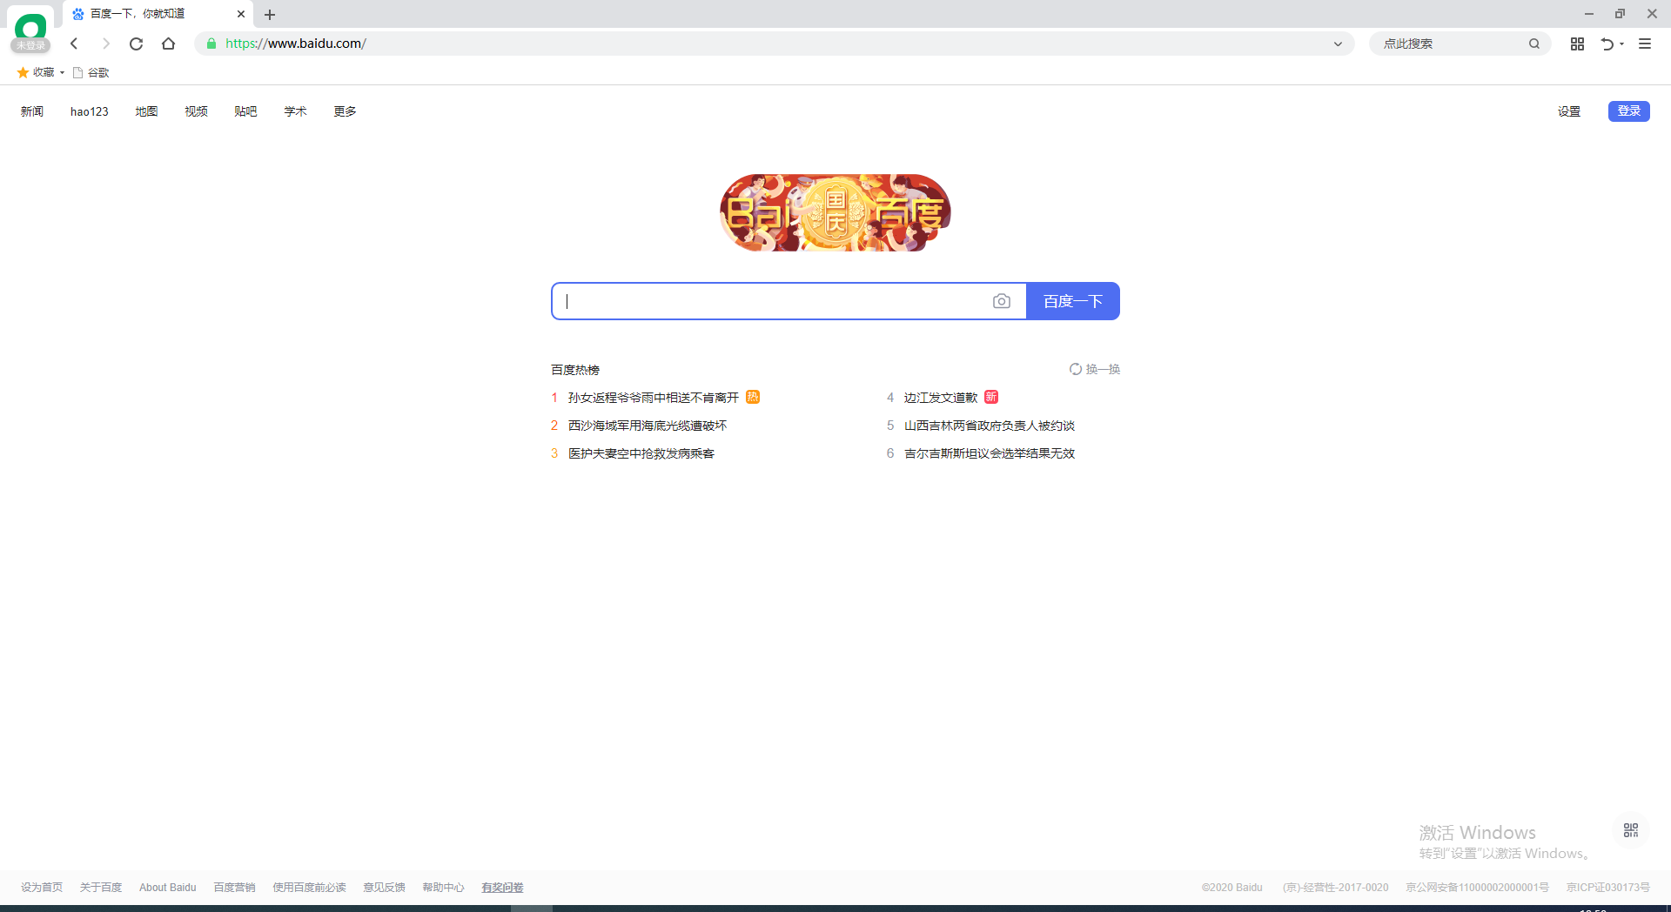1671x912 pixels.
Task: Open the 贴吧 link
Action: click(x=245, y=111)
